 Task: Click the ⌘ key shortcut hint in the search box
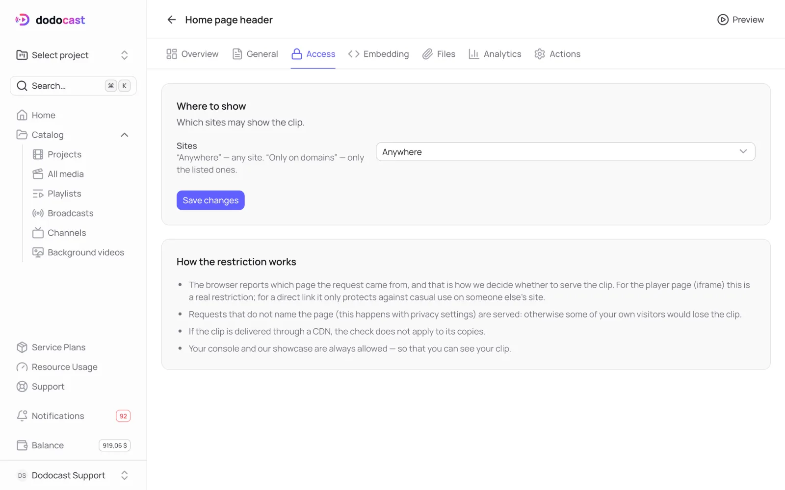pos(111,86)
